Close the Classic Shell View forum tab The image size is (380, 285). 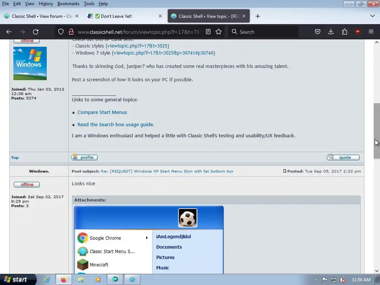77,16
